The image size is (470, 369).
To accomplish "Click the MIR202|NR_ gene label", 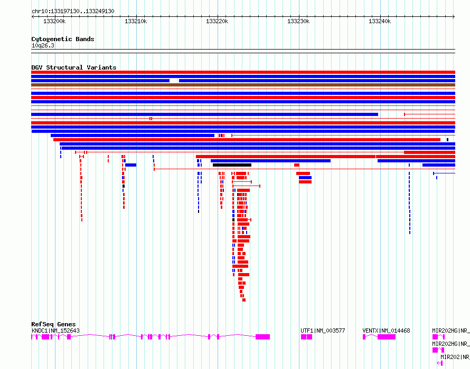I will point(455,357).
